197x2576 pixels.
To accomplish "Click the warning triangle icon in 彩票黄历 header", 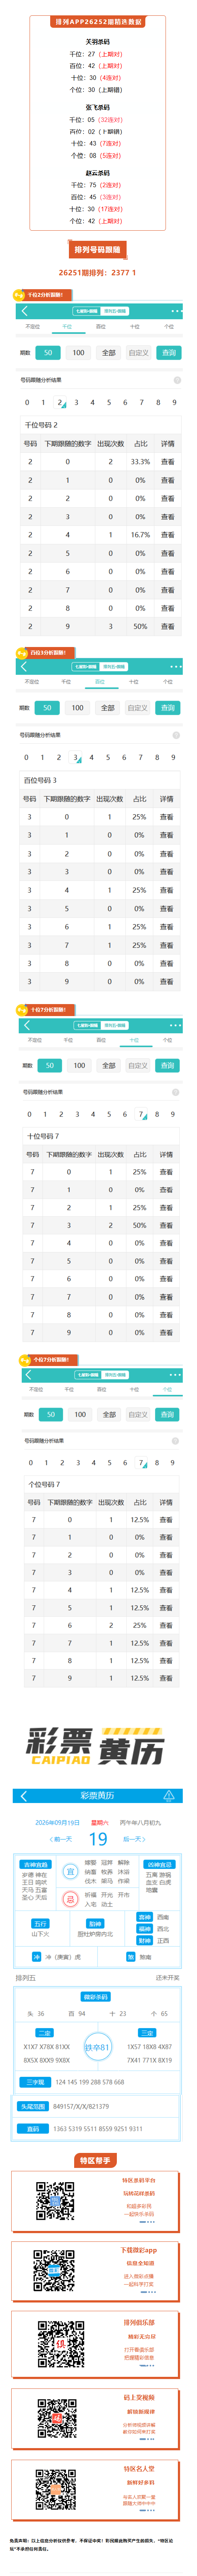I will point(169,1795).
